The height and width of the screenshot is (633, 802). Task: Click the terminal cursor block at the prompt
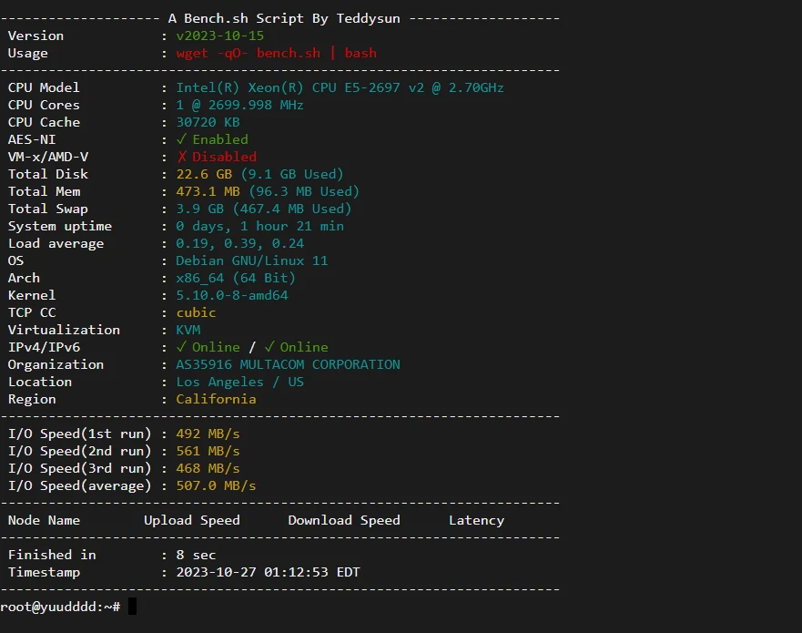click(x=132, y=607)
